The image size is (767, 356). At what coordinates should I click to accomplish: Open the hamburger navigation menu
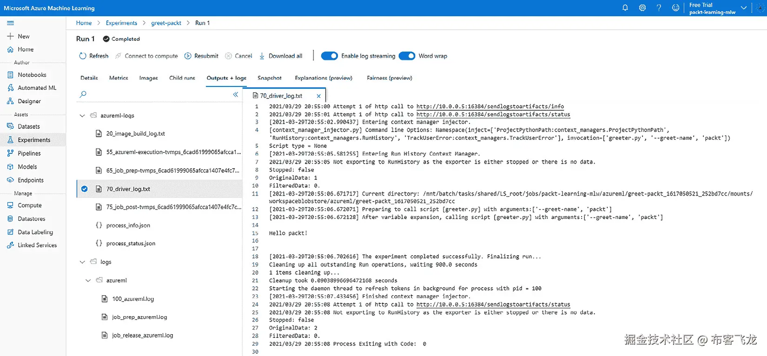coord(10,23)
